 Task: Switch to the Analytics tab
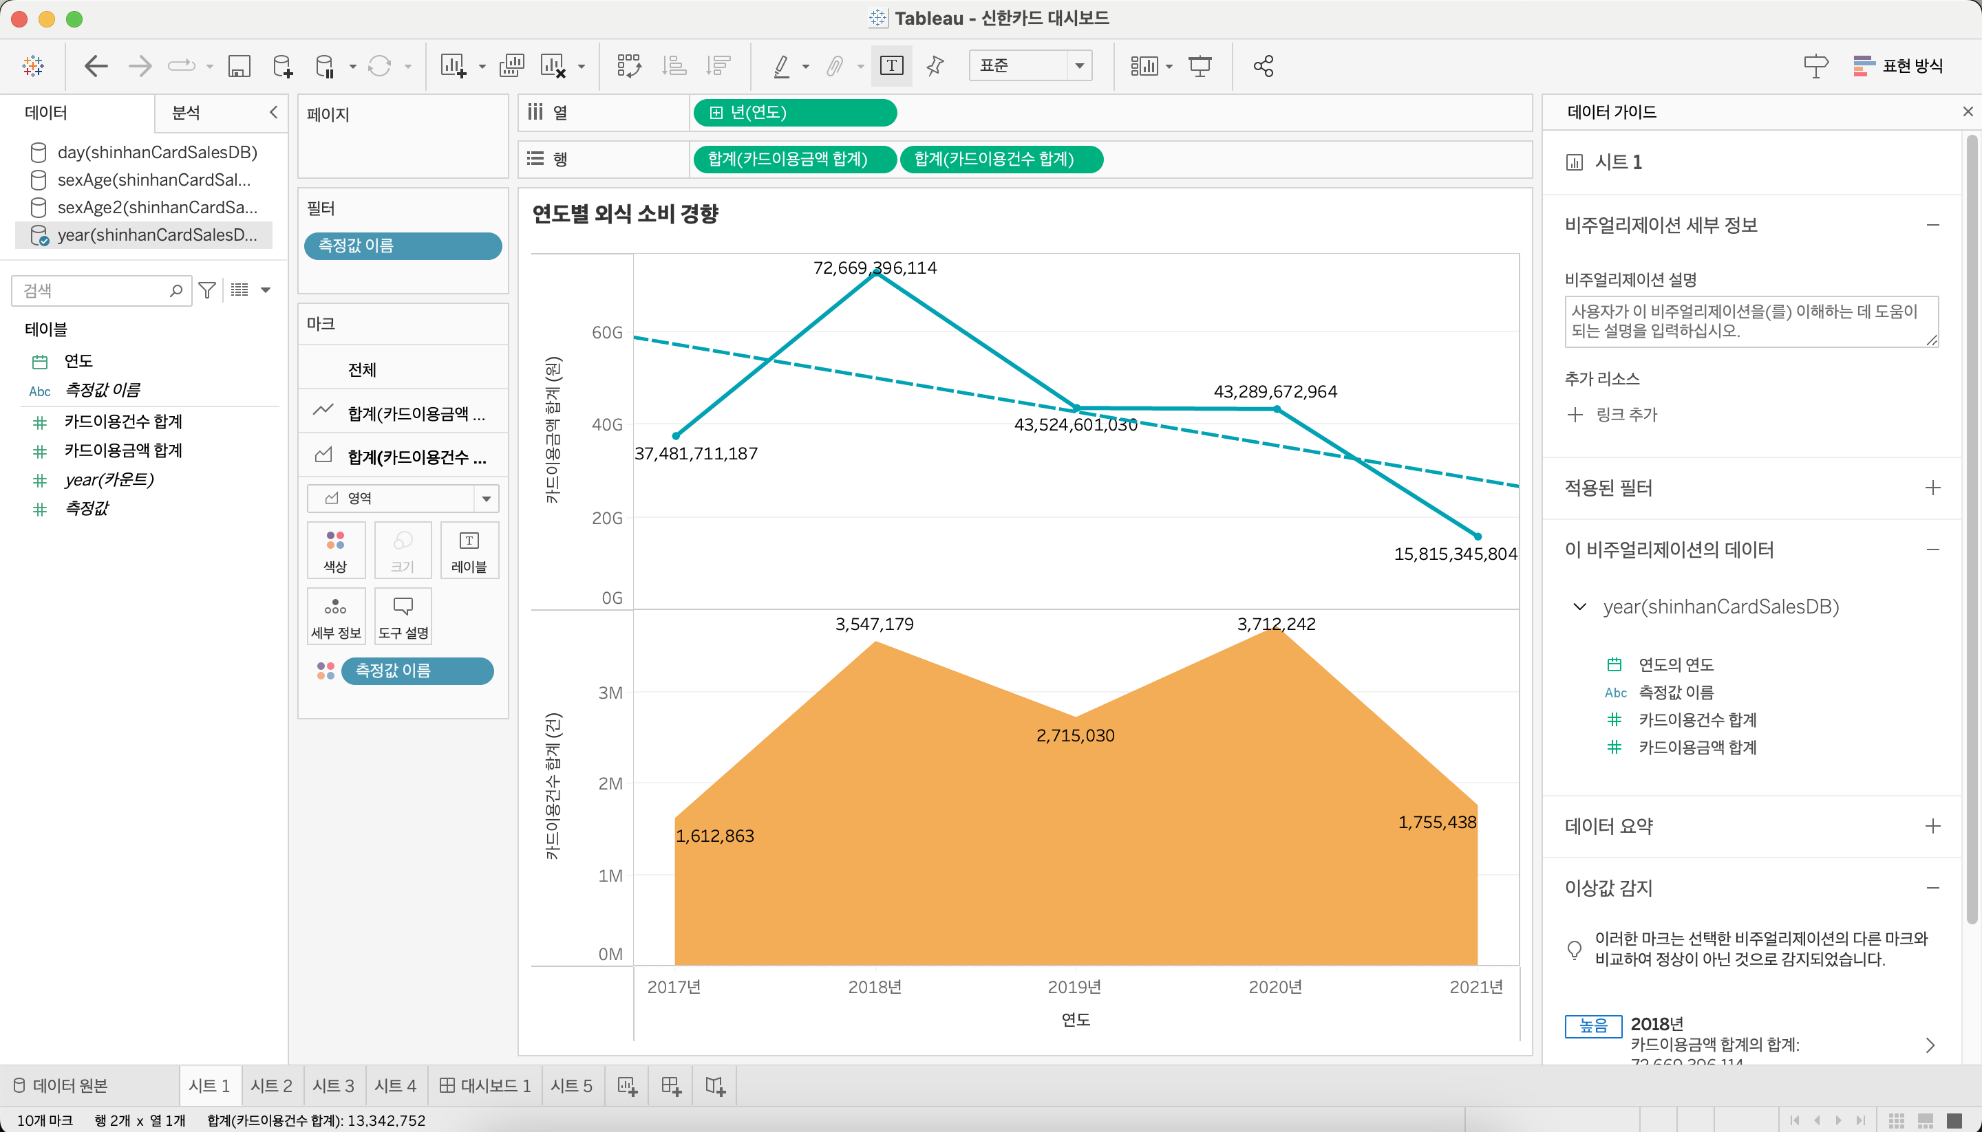coord(187,113)
